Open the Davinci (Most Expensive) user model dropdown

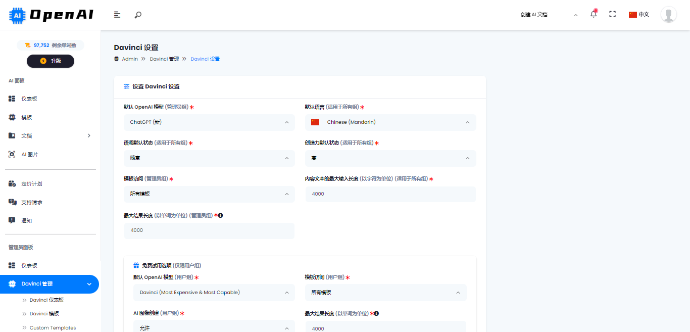pos(214,293)
